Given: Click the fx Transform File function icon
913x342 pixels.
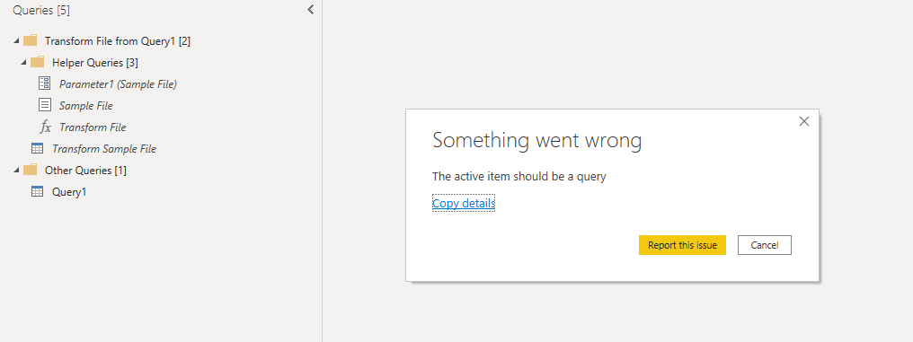Looking at the screenshot, I should click(x=45, y=127).
